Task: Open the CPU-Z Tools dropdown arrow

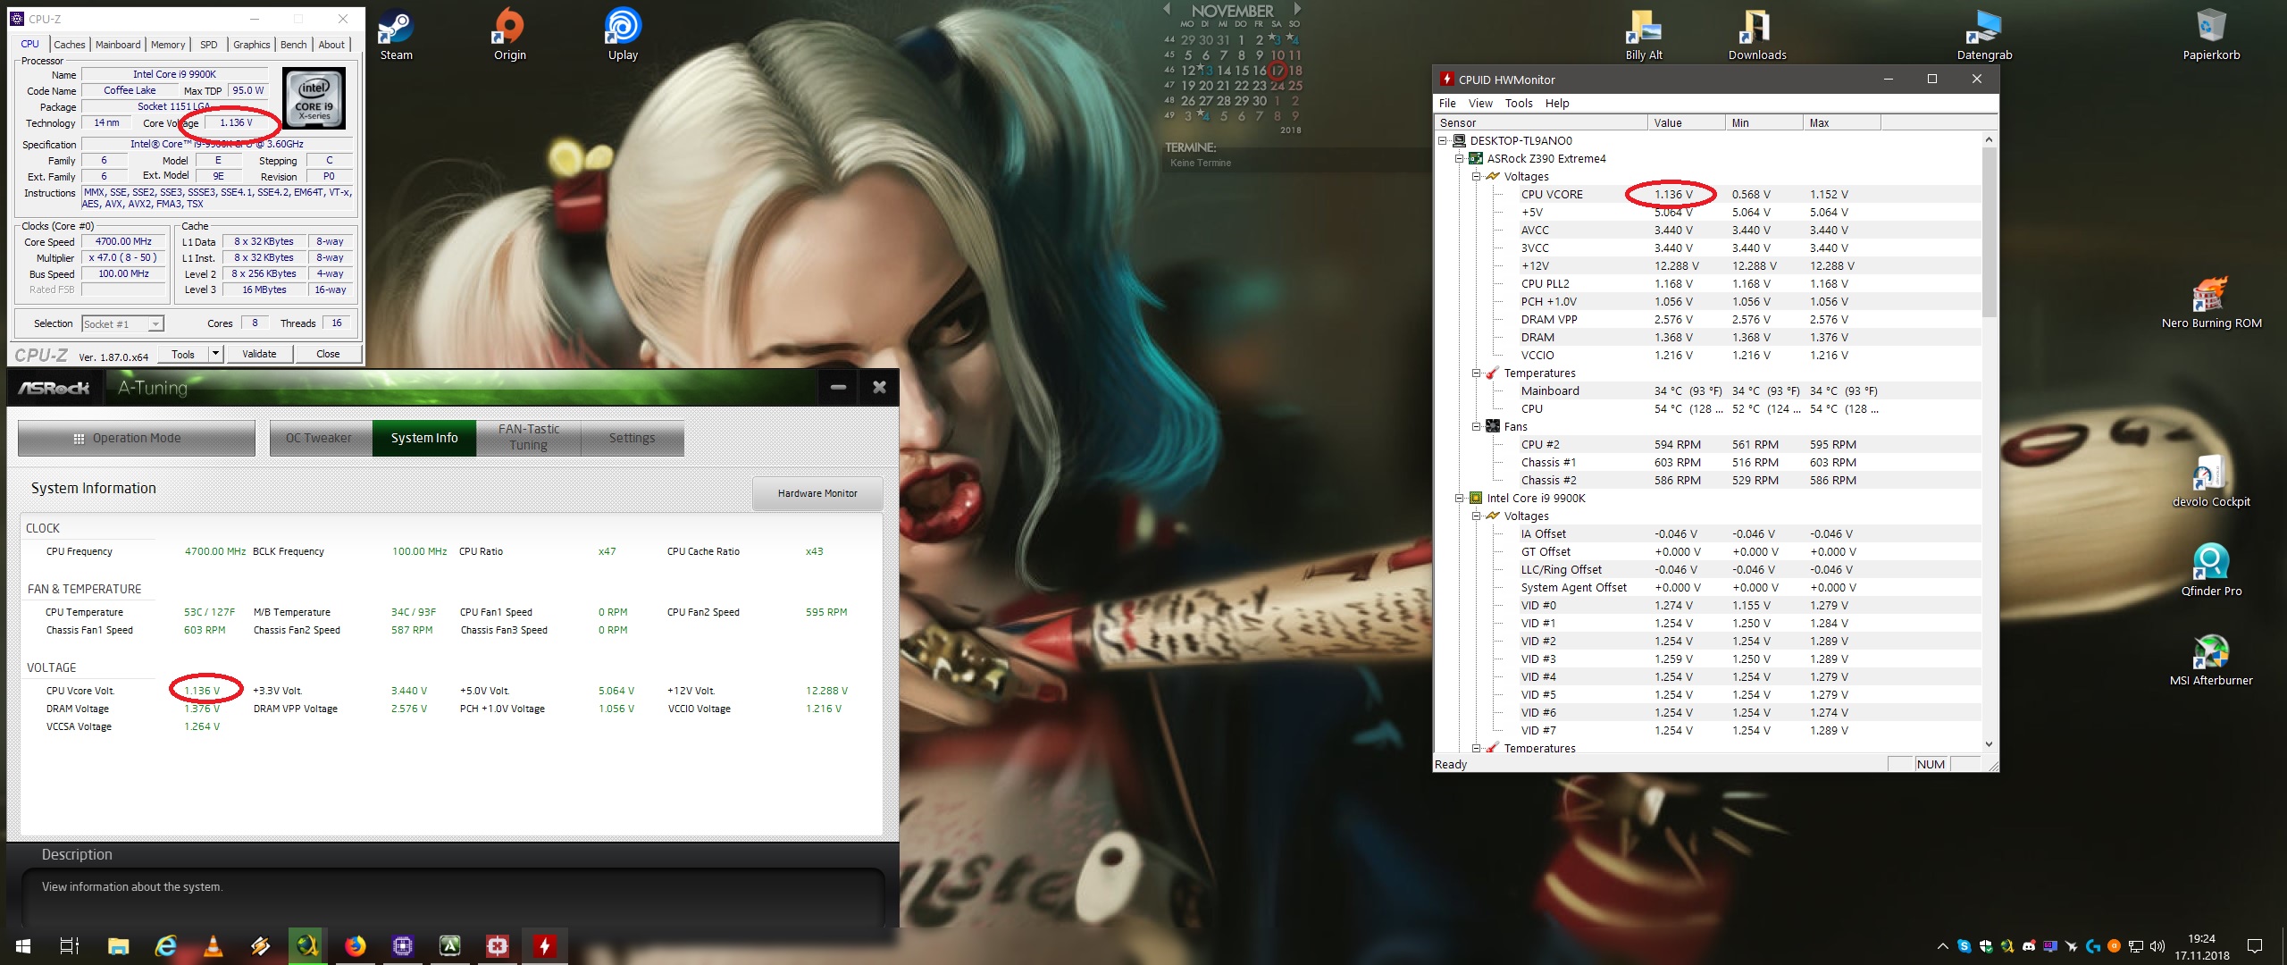Action: coord(215,354)
